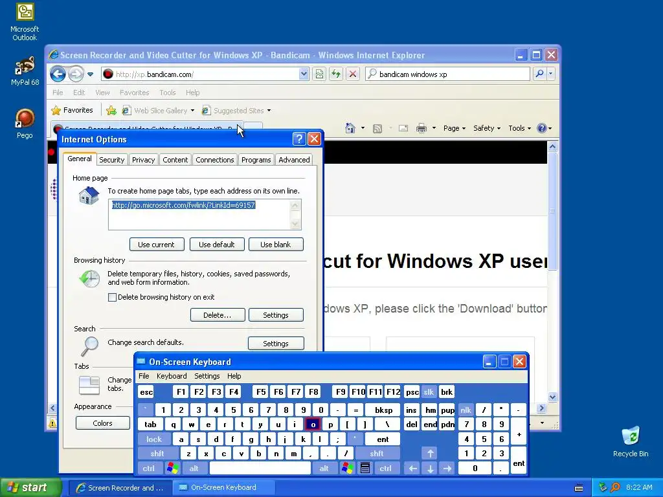Switch to the Content tab
Viewport: 663px width, 497px height.
175,160
